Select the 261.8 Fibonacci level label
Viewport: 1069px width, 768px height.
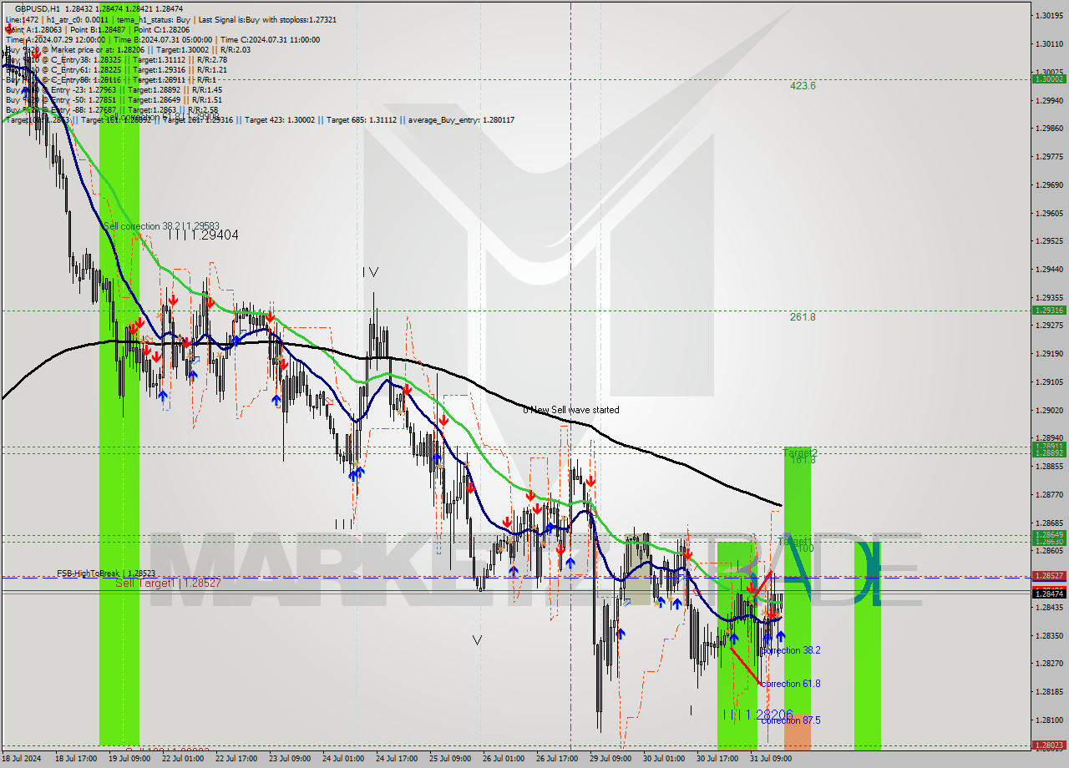click(803, 317)
